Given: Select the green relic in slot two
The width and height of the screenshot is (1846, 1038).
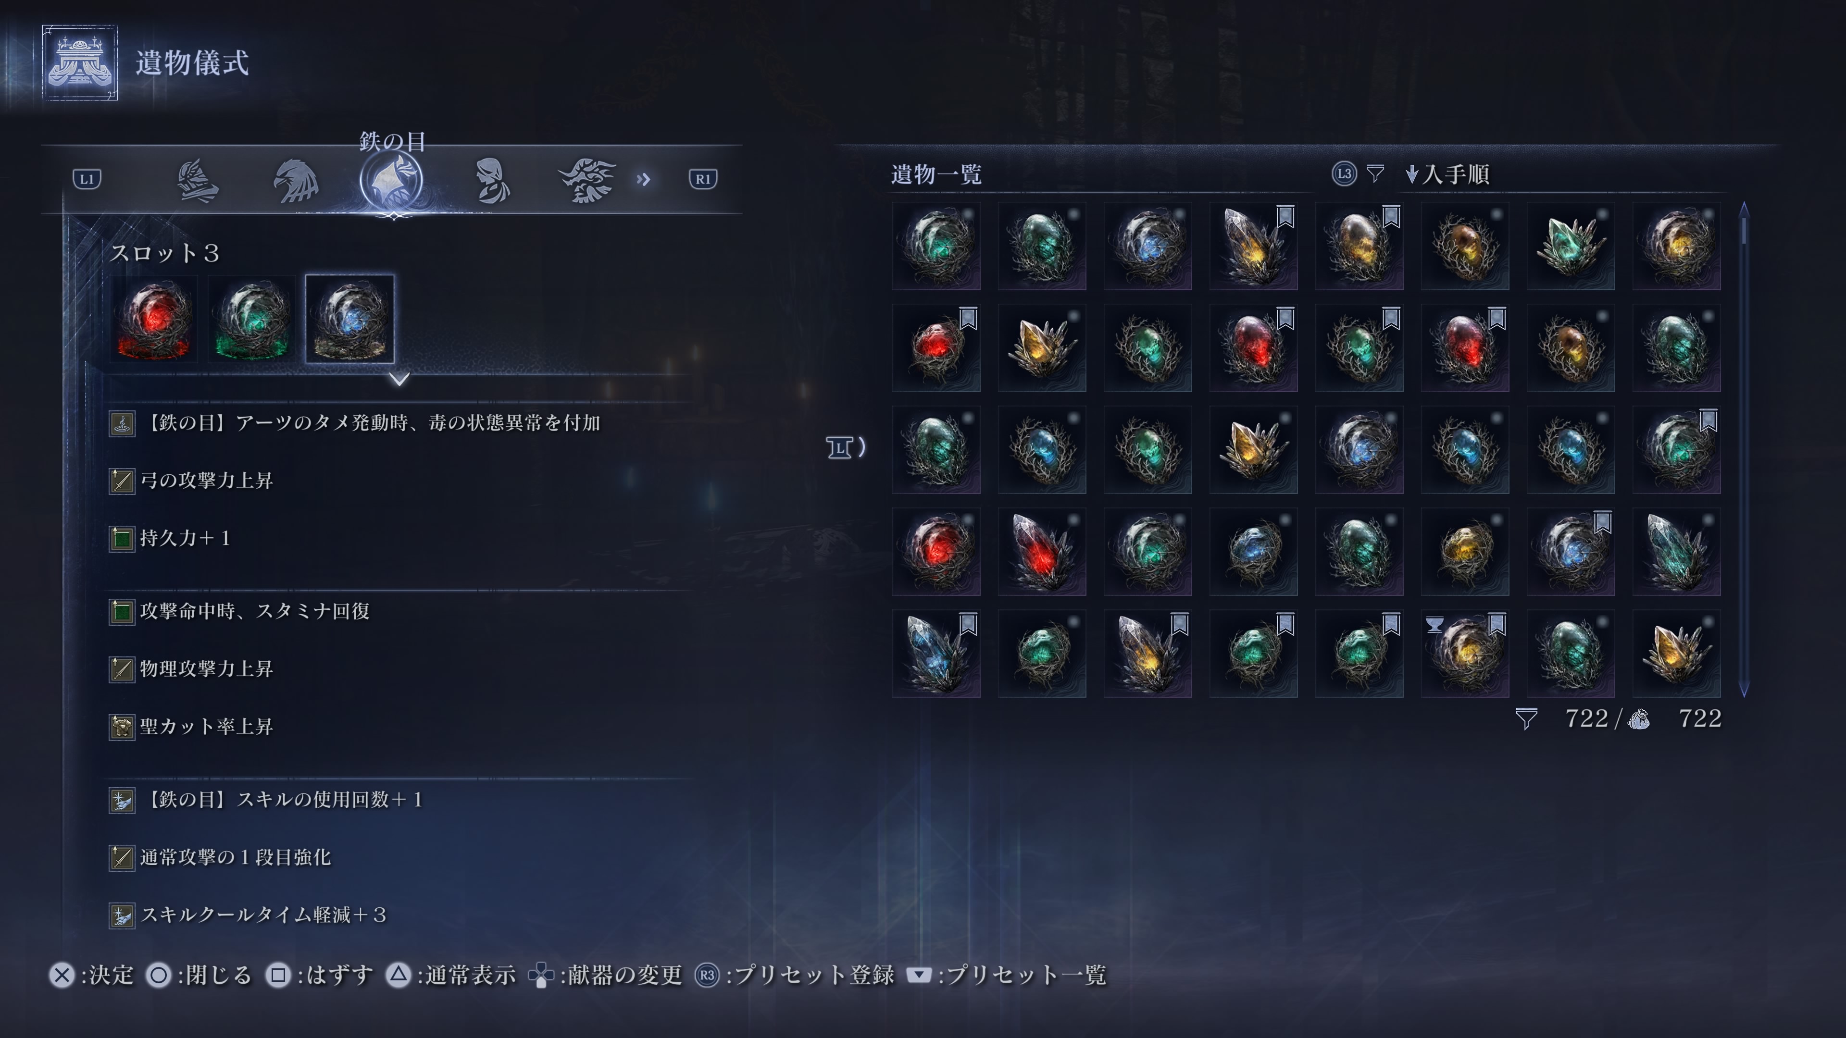Looking at the screenshot, I should pos(251,319).
